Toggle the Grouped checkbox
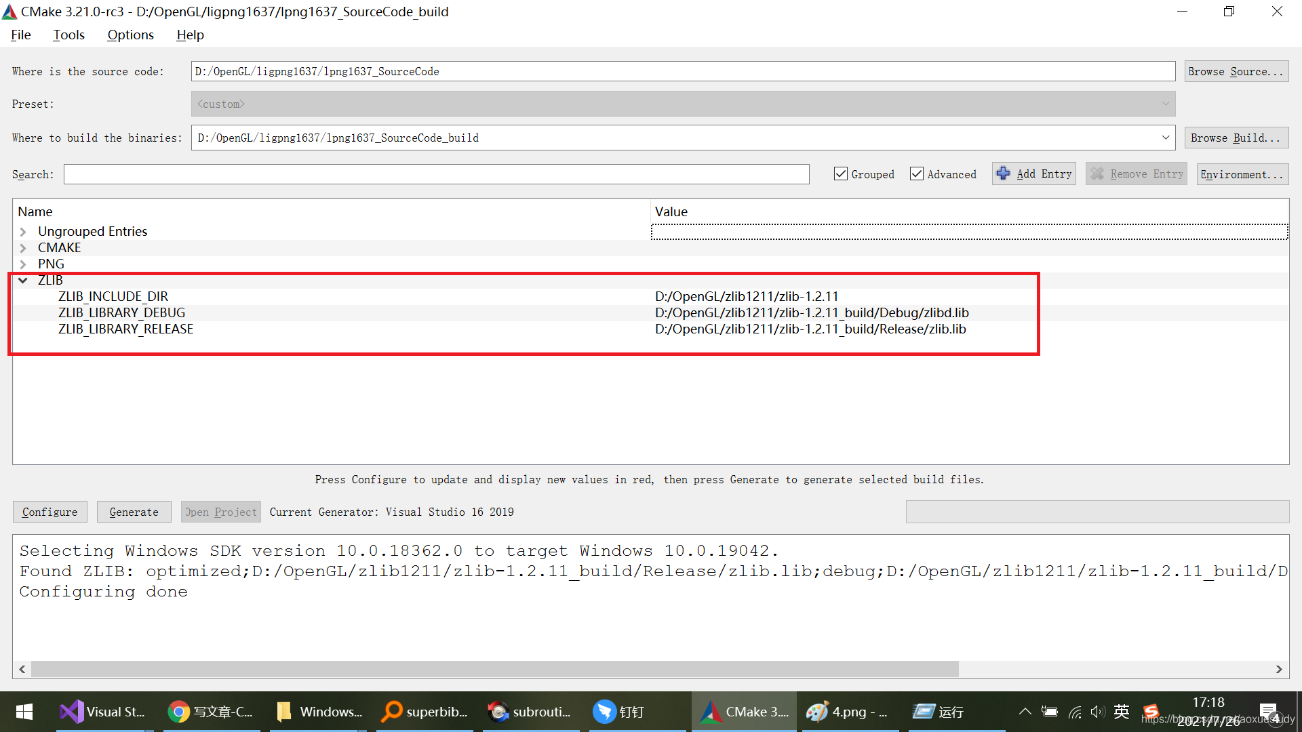The image size is (1302, 732). [x=841, y=174]
